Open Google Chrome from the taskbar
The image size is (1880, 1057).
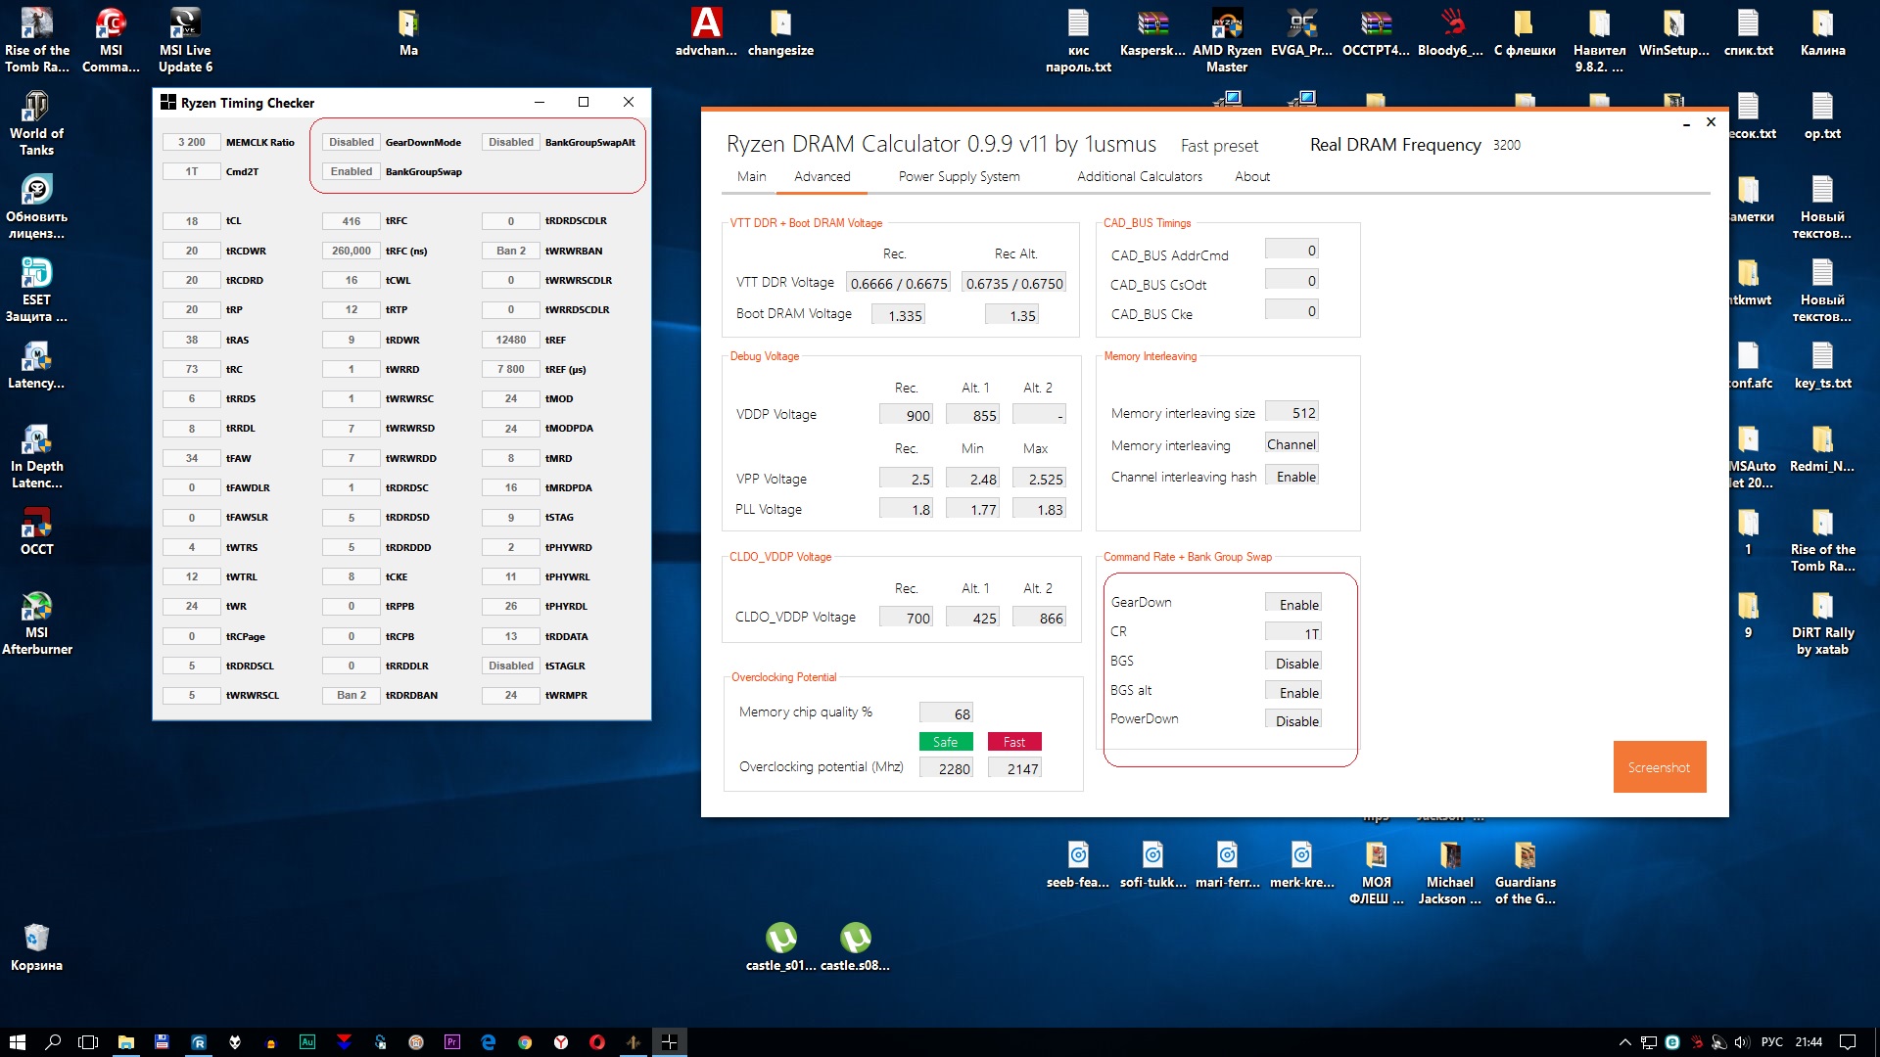click(525, 1042)
